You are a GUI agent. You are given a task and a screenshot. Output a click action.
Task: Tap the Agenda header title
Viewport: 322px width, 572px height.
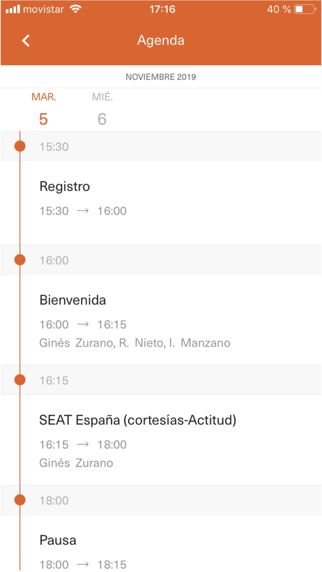point(161,40)
